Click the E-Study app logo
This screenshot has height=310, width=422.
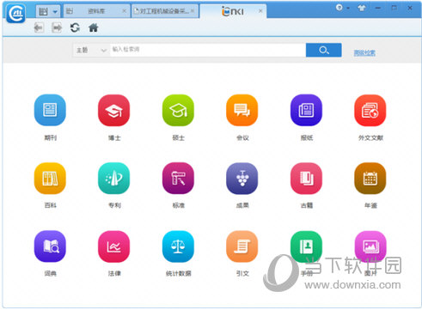[x=16, y=13]
